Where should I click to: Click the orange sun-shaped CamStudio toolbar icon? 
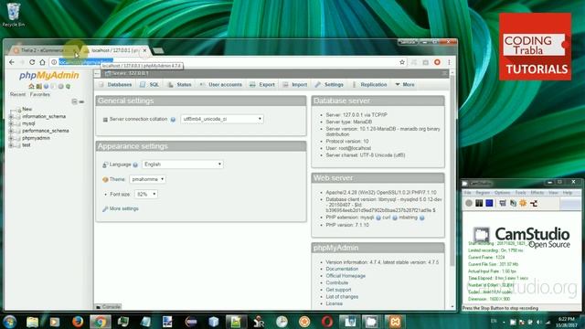523,203
